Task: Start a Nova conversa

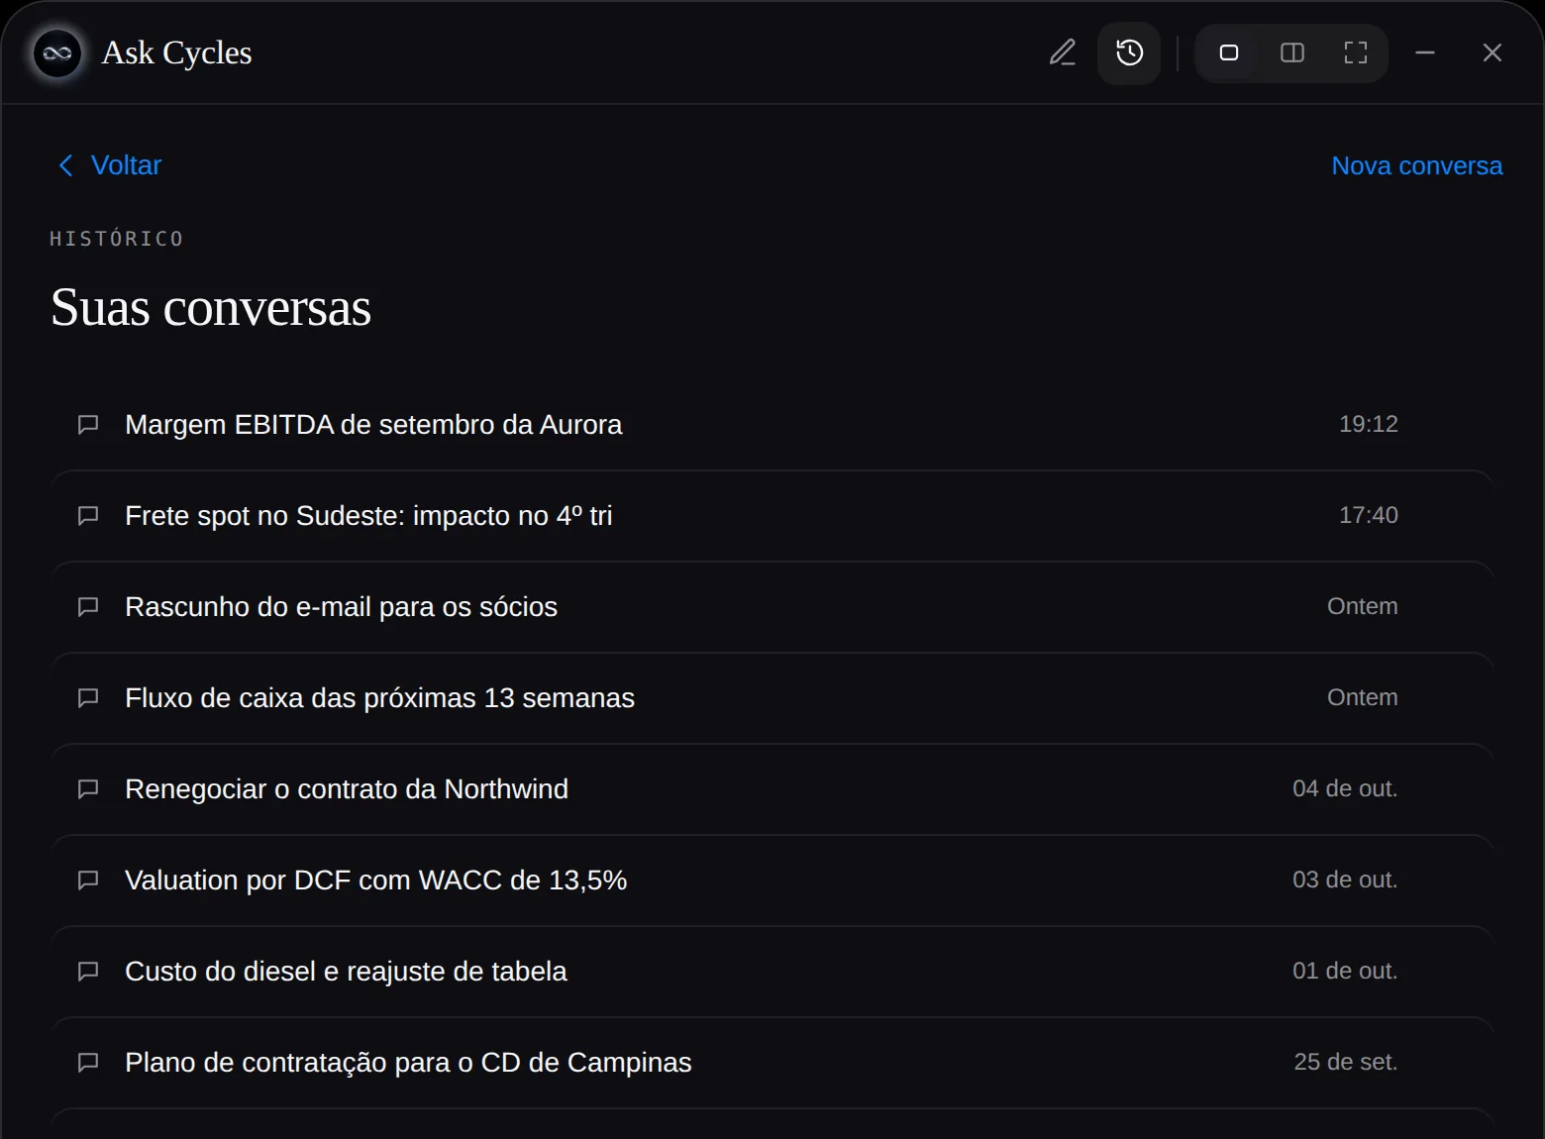Action: [x=1416, y=165]
